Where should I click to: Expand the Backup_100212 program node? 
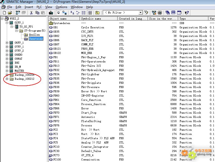(x=7, y=79)
